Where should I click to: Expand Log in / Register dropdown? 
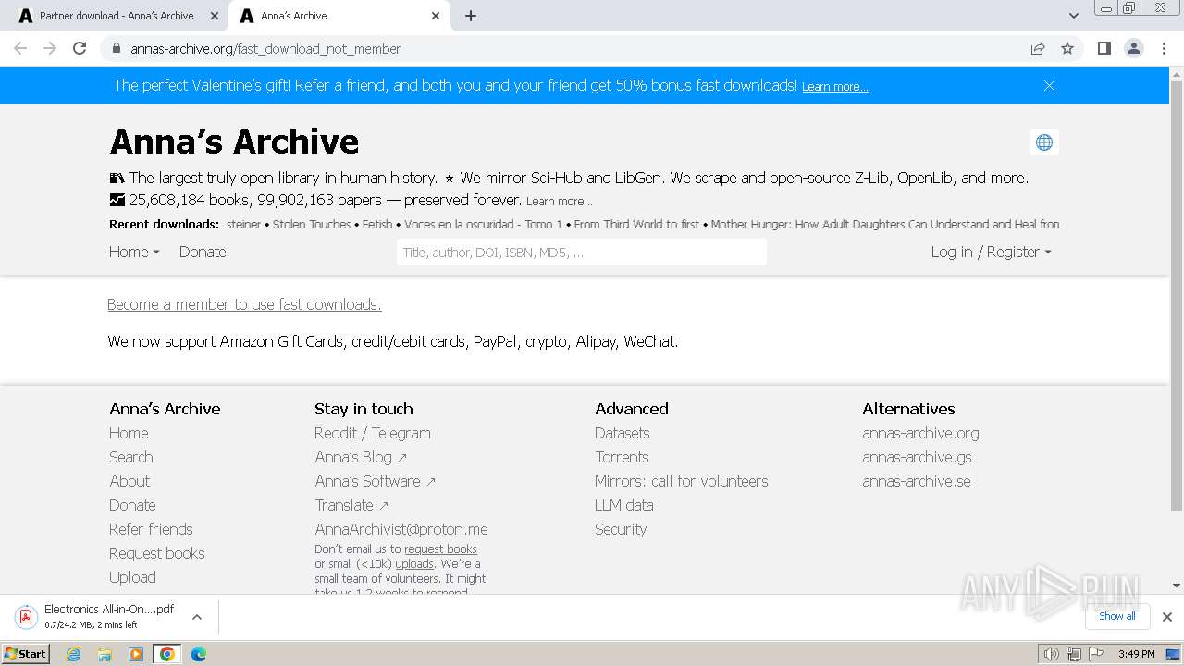(992, 252)
